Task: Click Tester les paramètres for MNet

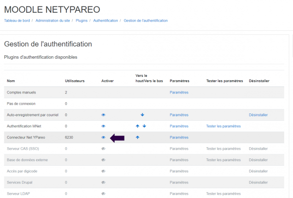Action: coord(224,126)
